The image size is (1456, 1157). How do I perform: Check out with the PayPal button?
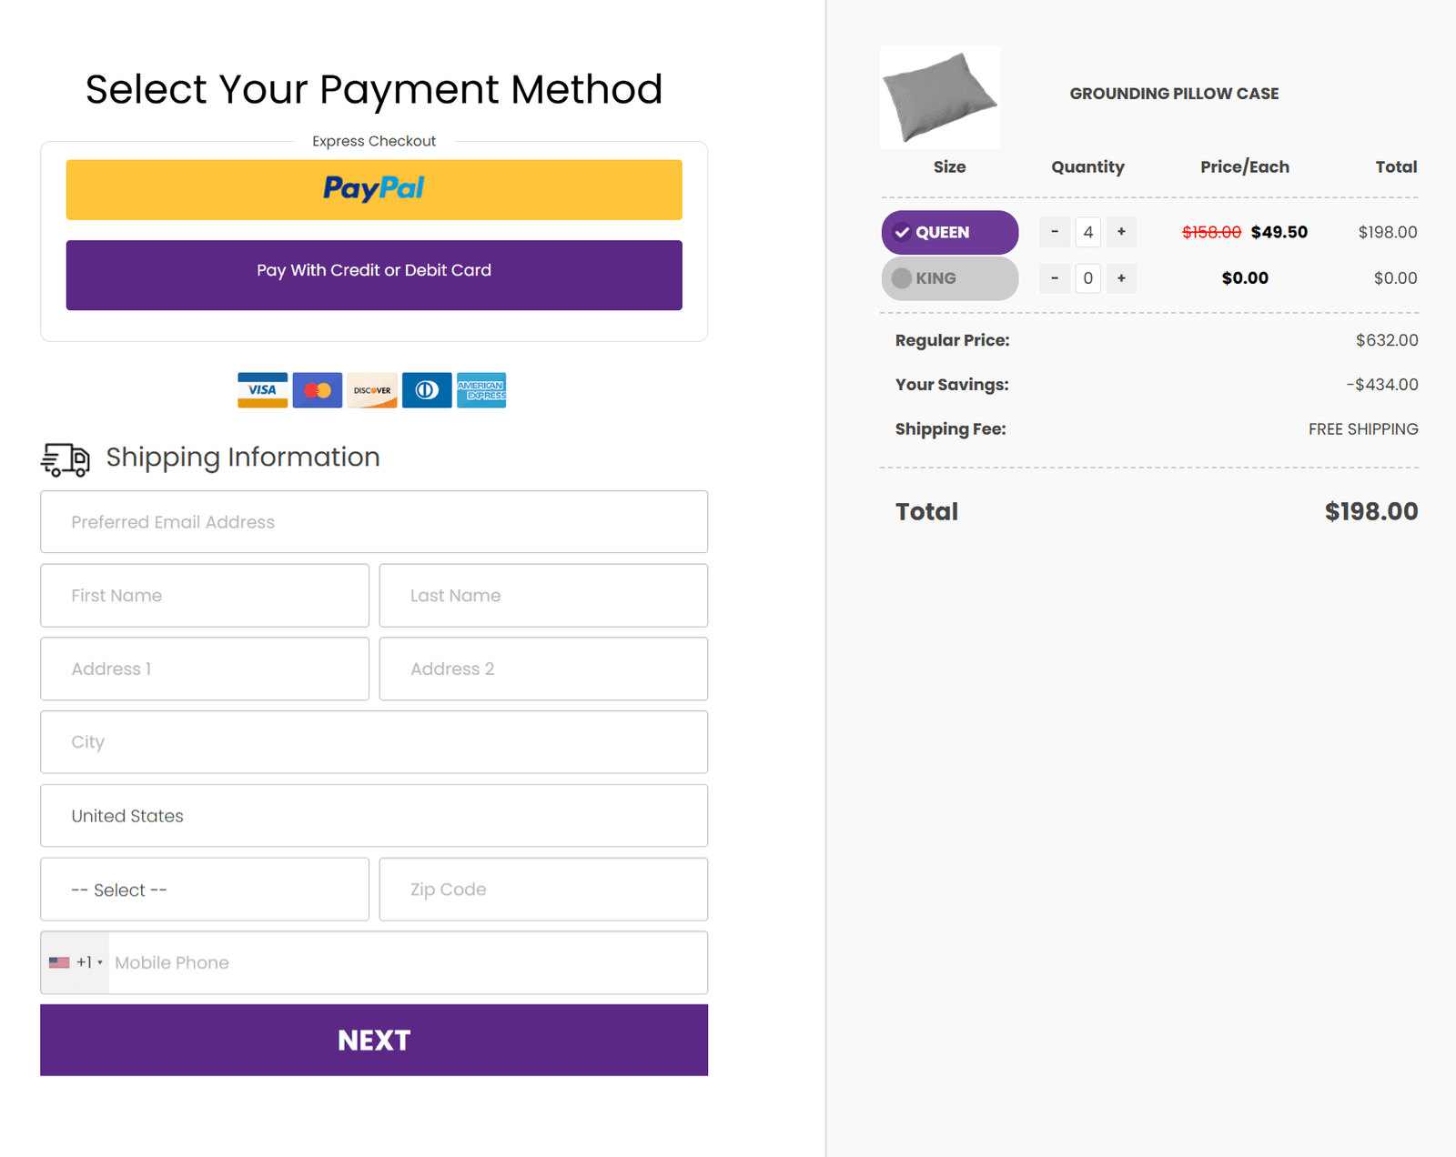click(x=374, y=189)
